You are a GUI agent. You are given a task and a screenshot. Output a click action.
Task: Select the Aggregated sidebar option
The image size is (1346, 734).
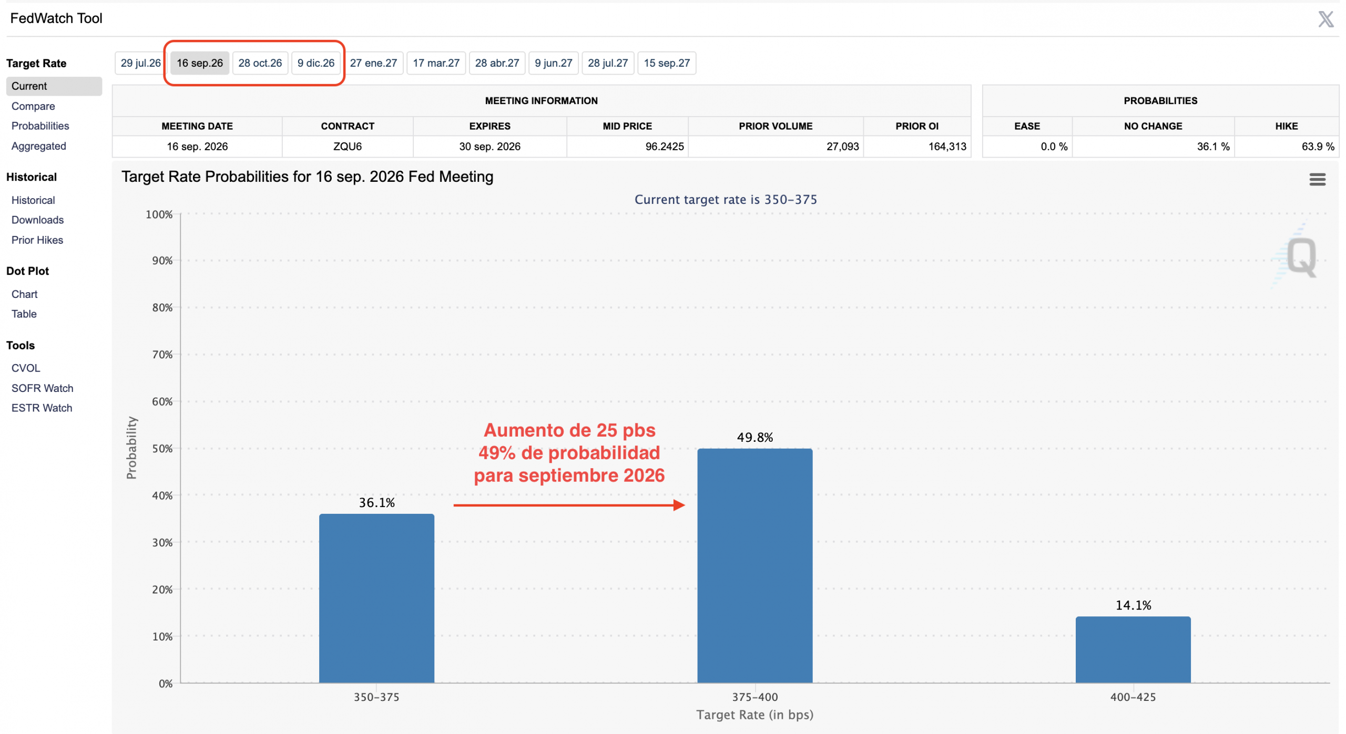tap(39, 146)
